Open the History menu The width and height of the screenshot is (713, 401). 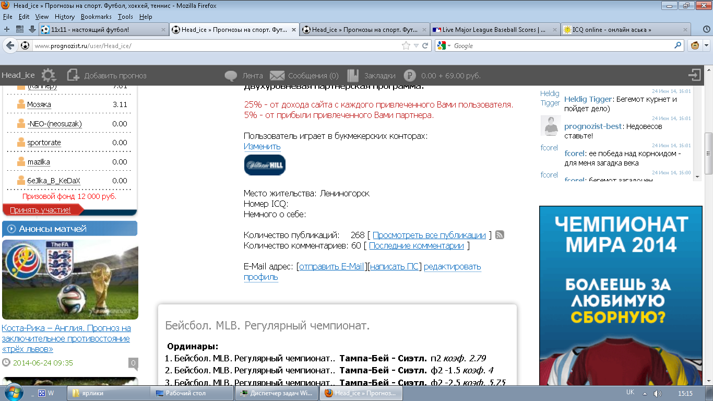65,17
